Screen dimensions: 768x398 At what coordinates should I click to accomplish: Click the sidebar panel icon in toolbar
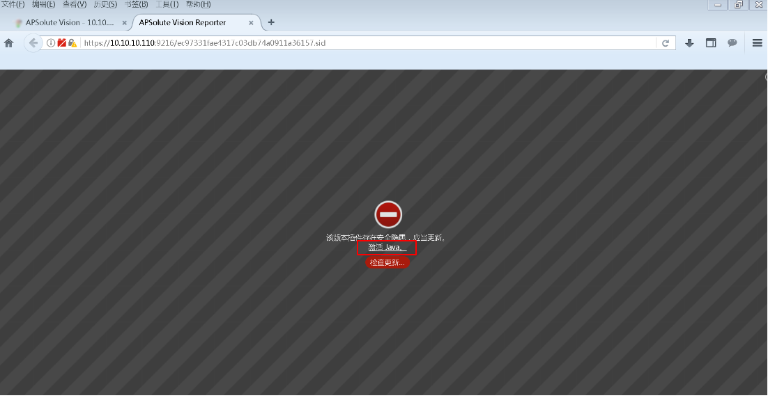click(x=711, y=43)
